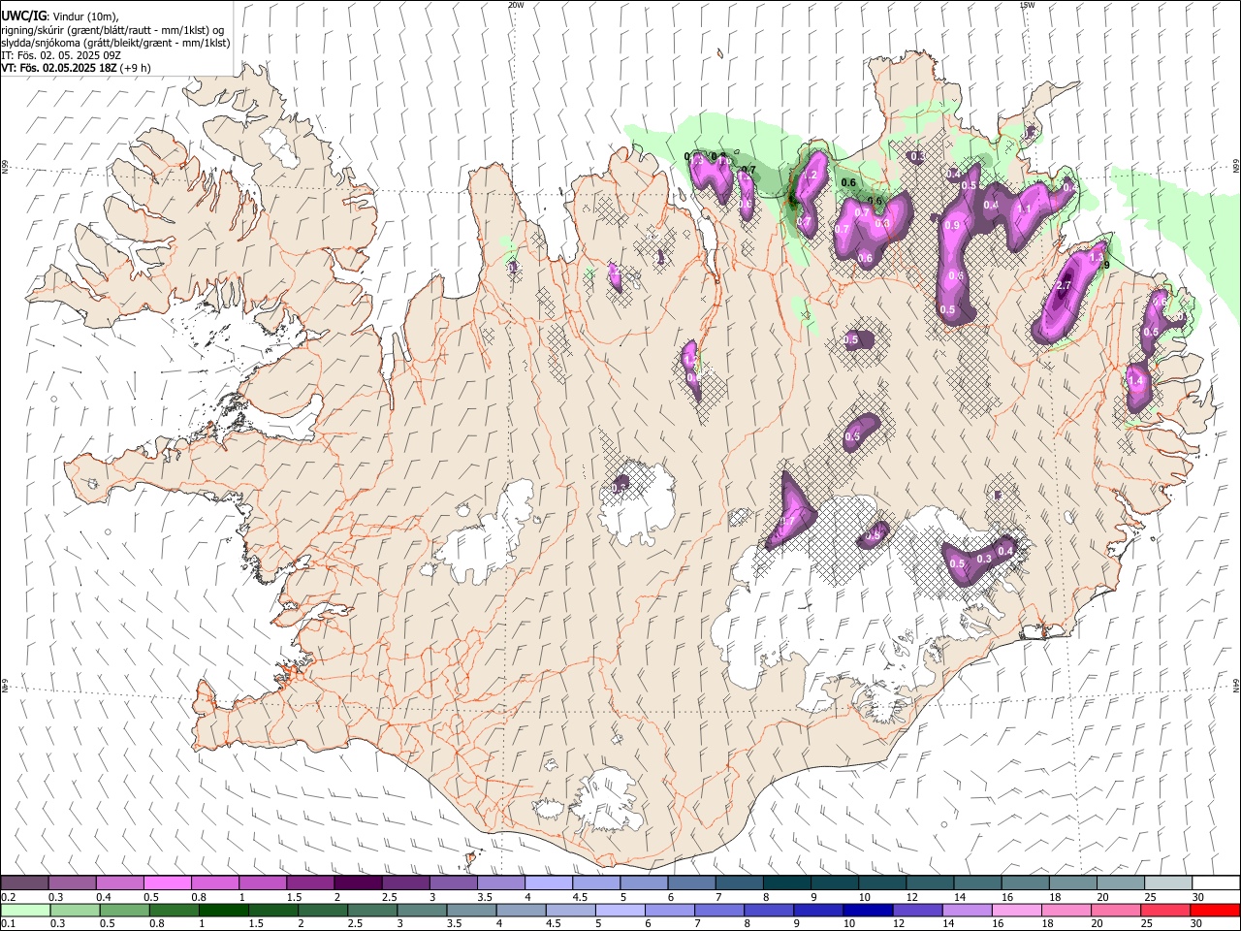Click the 0.9 snowfall value on the map
The height and width of the screenshot is (931, 1241).
click(952, 226)
